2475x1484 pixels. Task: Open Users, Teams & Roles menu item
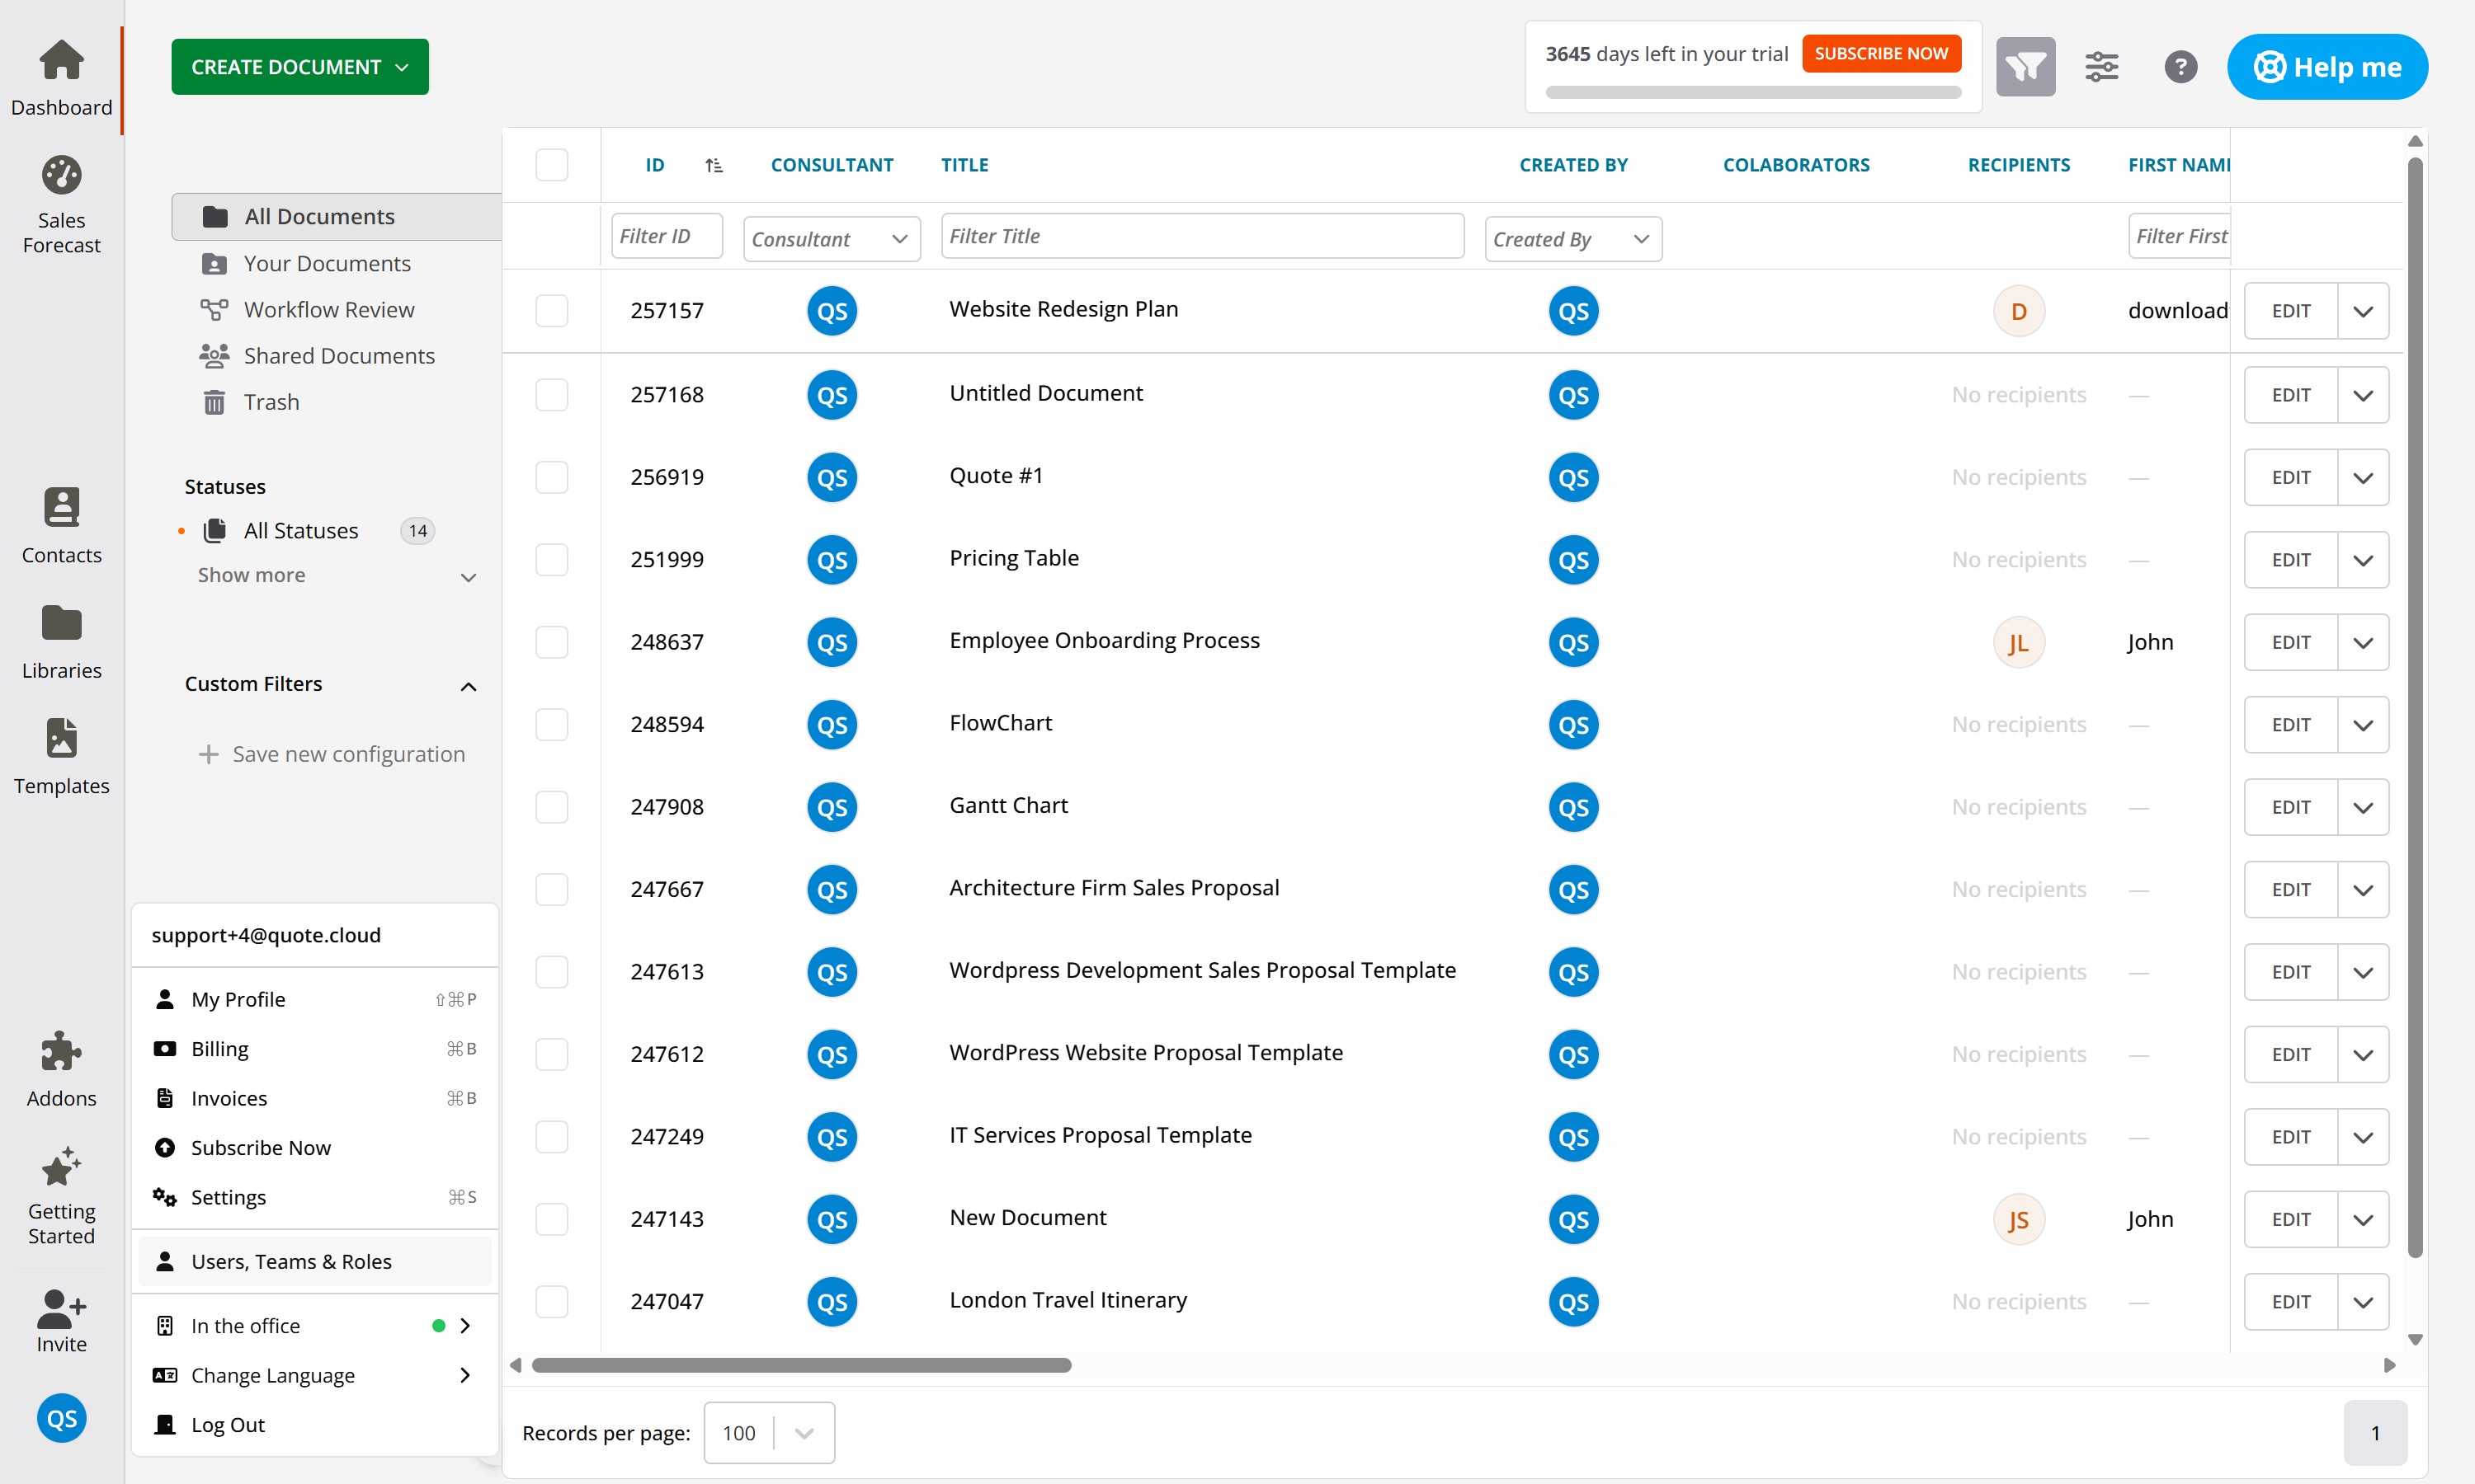(x=291, y=1261)
